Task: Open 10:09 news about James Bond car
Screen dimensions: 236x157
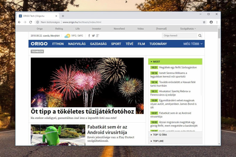Action: point(173,104)
